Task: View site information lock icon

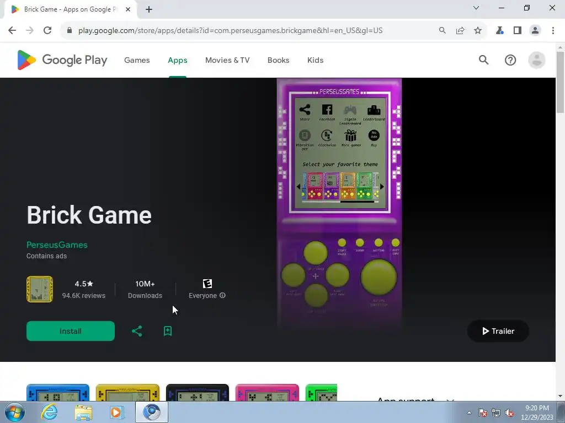Action: [70, 31]
